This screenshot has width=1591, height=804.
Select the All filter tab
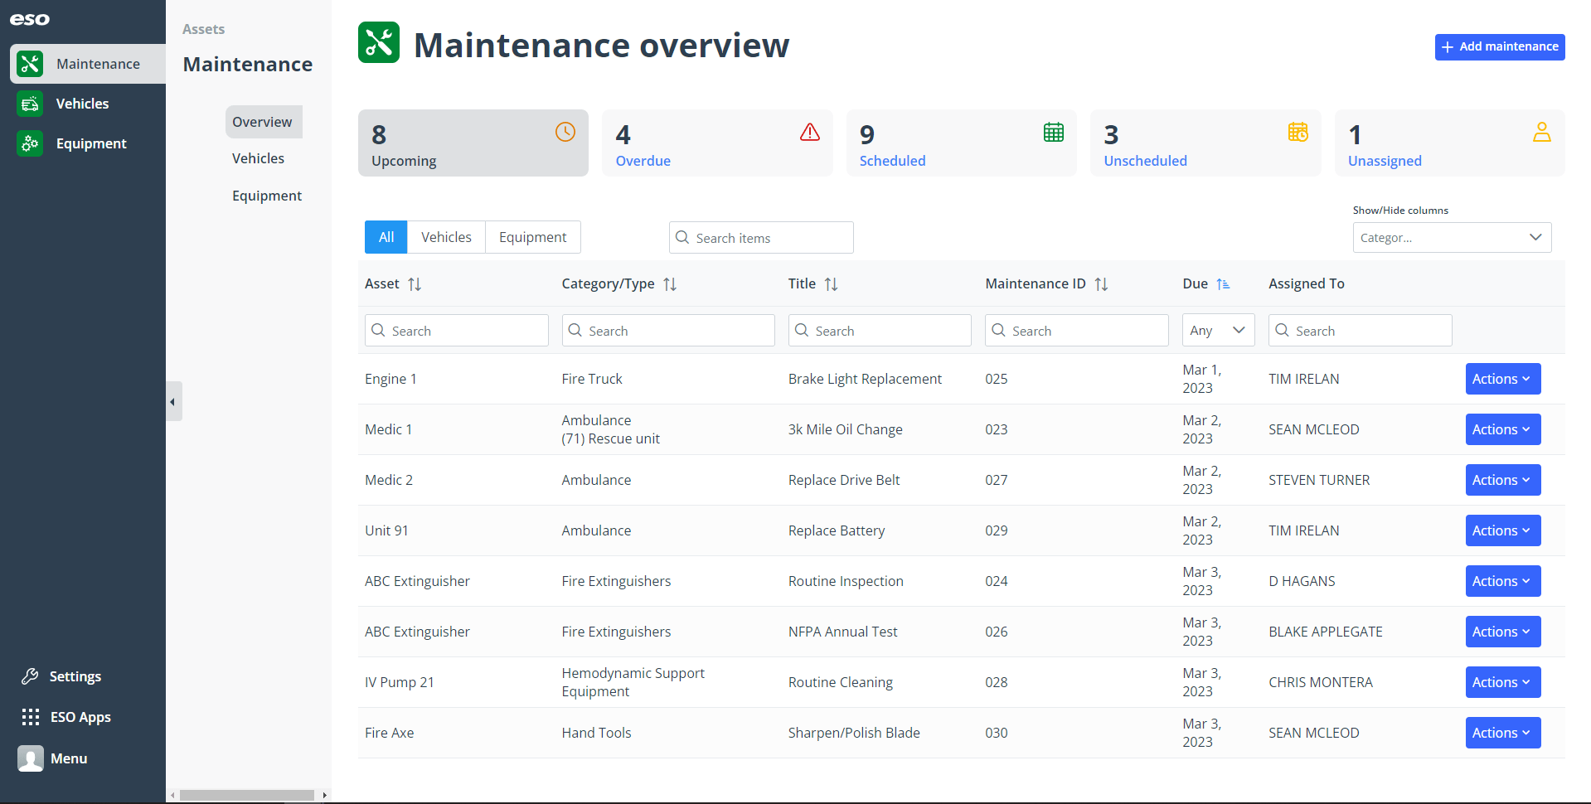(386, 237)
